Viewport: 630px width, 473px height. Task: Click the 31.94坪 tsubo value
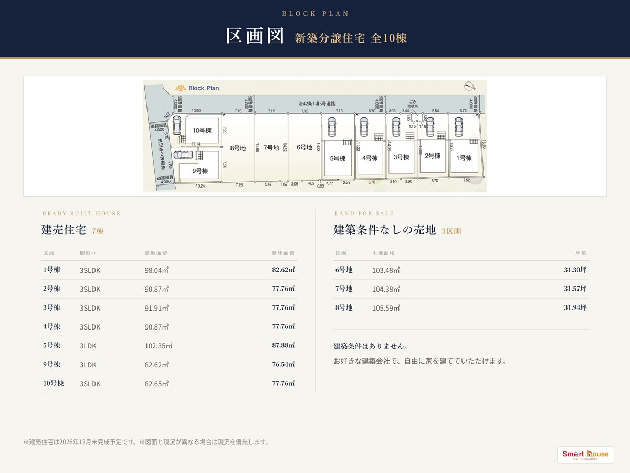click(x=575, y=307)
